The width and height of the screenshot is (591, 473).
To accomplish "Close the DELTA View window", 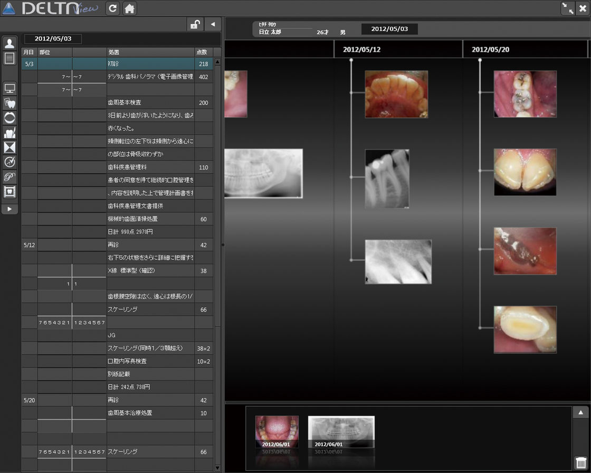I will tap(583, 8).
